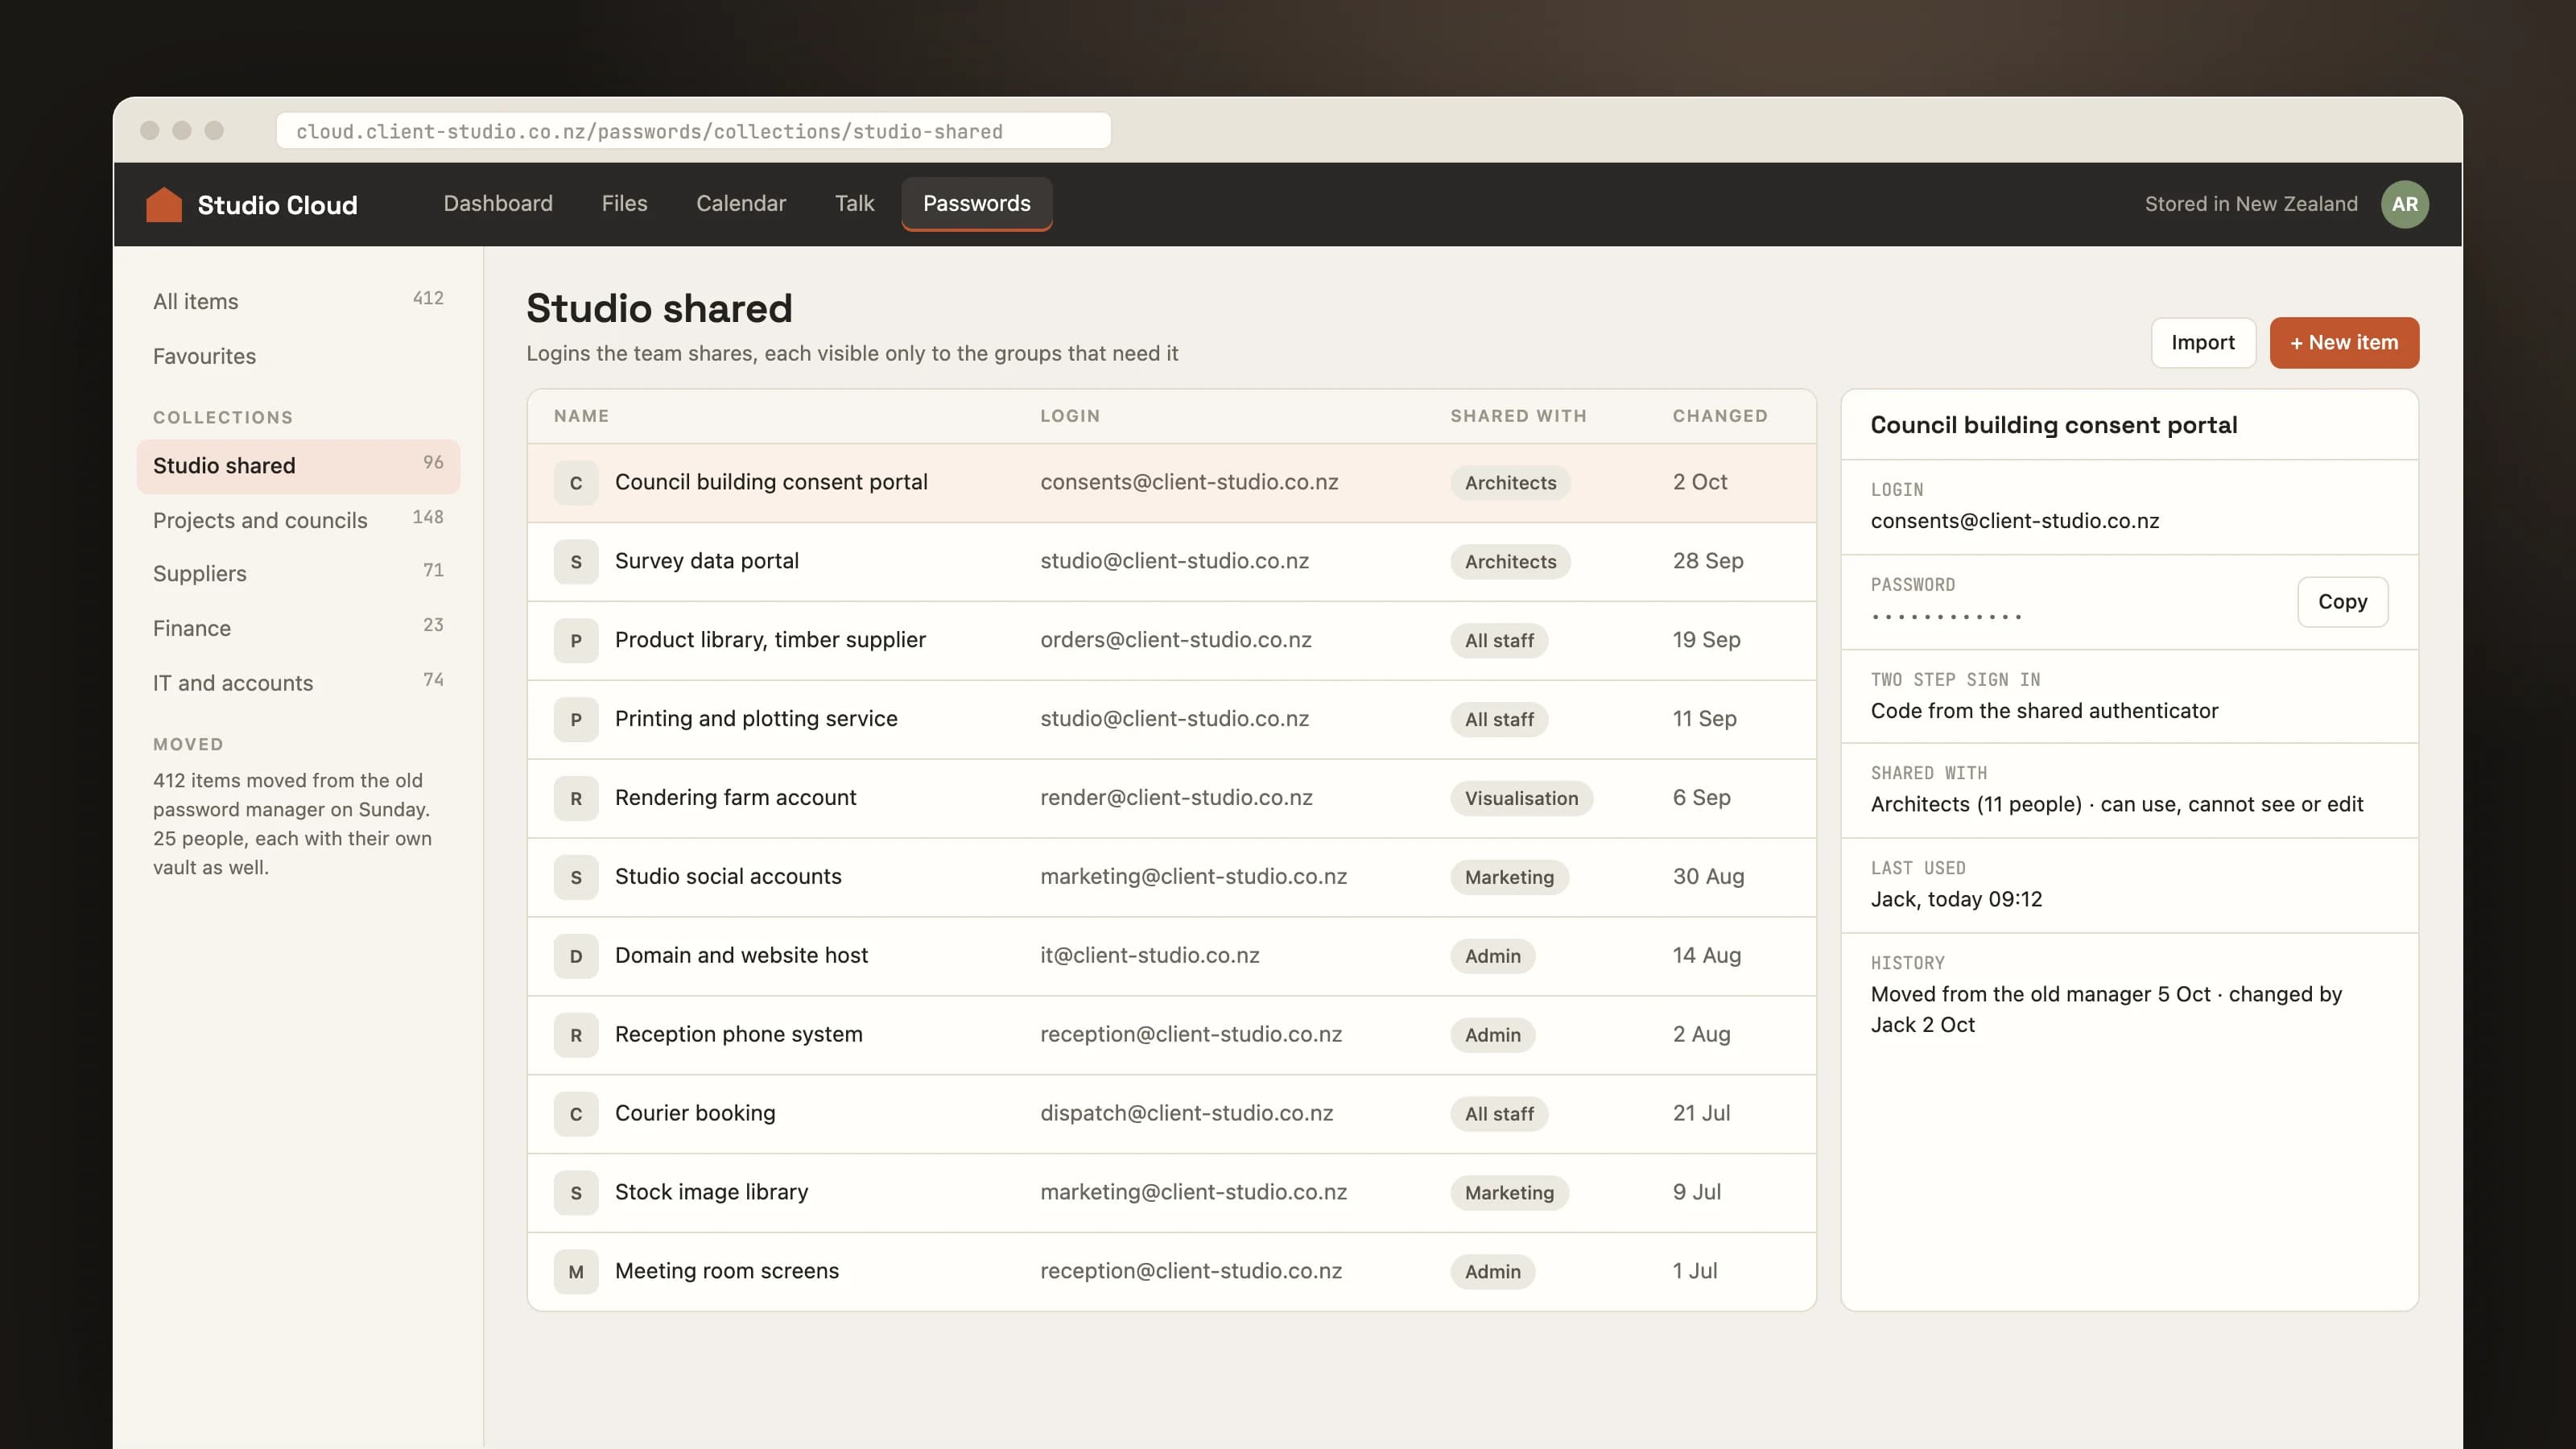Select the Survey data portal name
Screen dimensions: 2576x1449
[x=706, y=561]
